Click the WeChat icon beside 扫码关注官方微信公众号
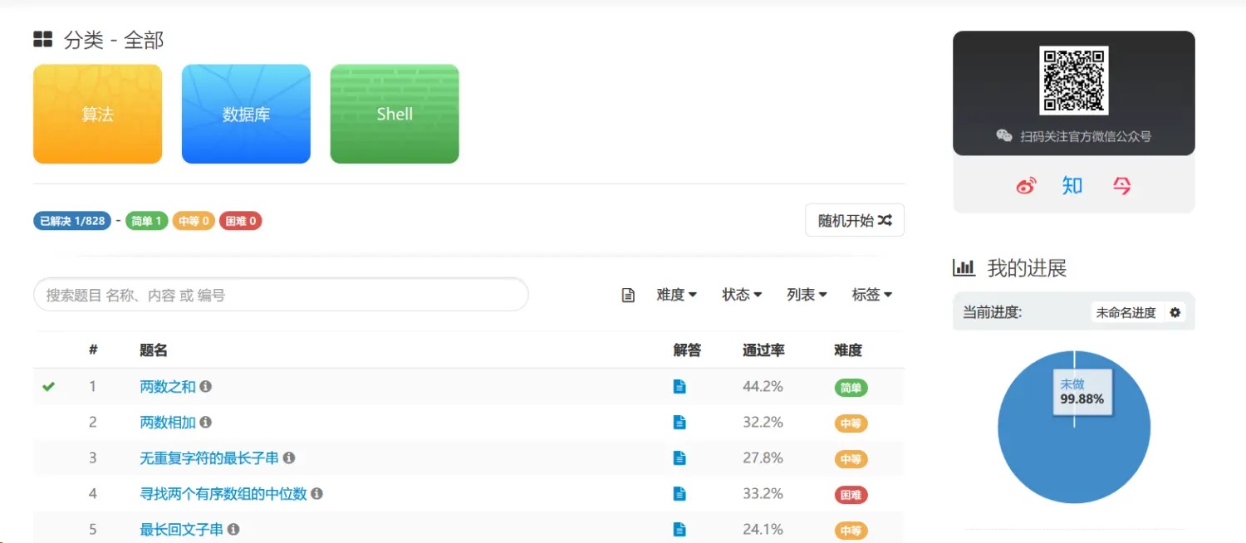1246x543 pixels. coord(1004,136)
